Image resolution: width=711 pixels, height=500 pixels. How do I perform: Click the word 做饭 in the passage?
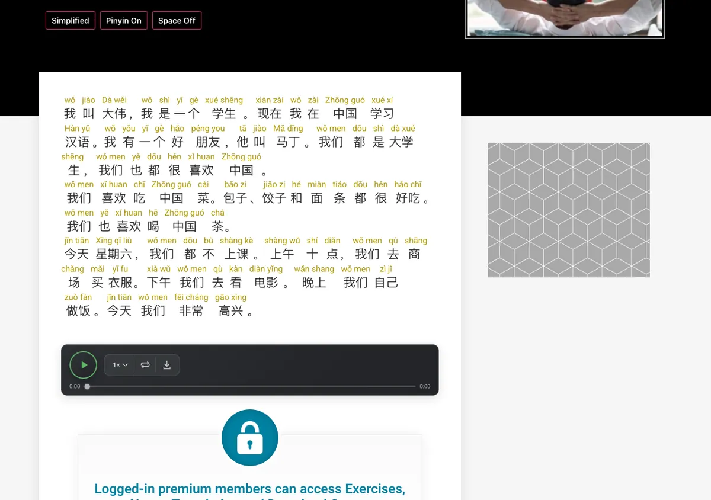pos(78,311)
